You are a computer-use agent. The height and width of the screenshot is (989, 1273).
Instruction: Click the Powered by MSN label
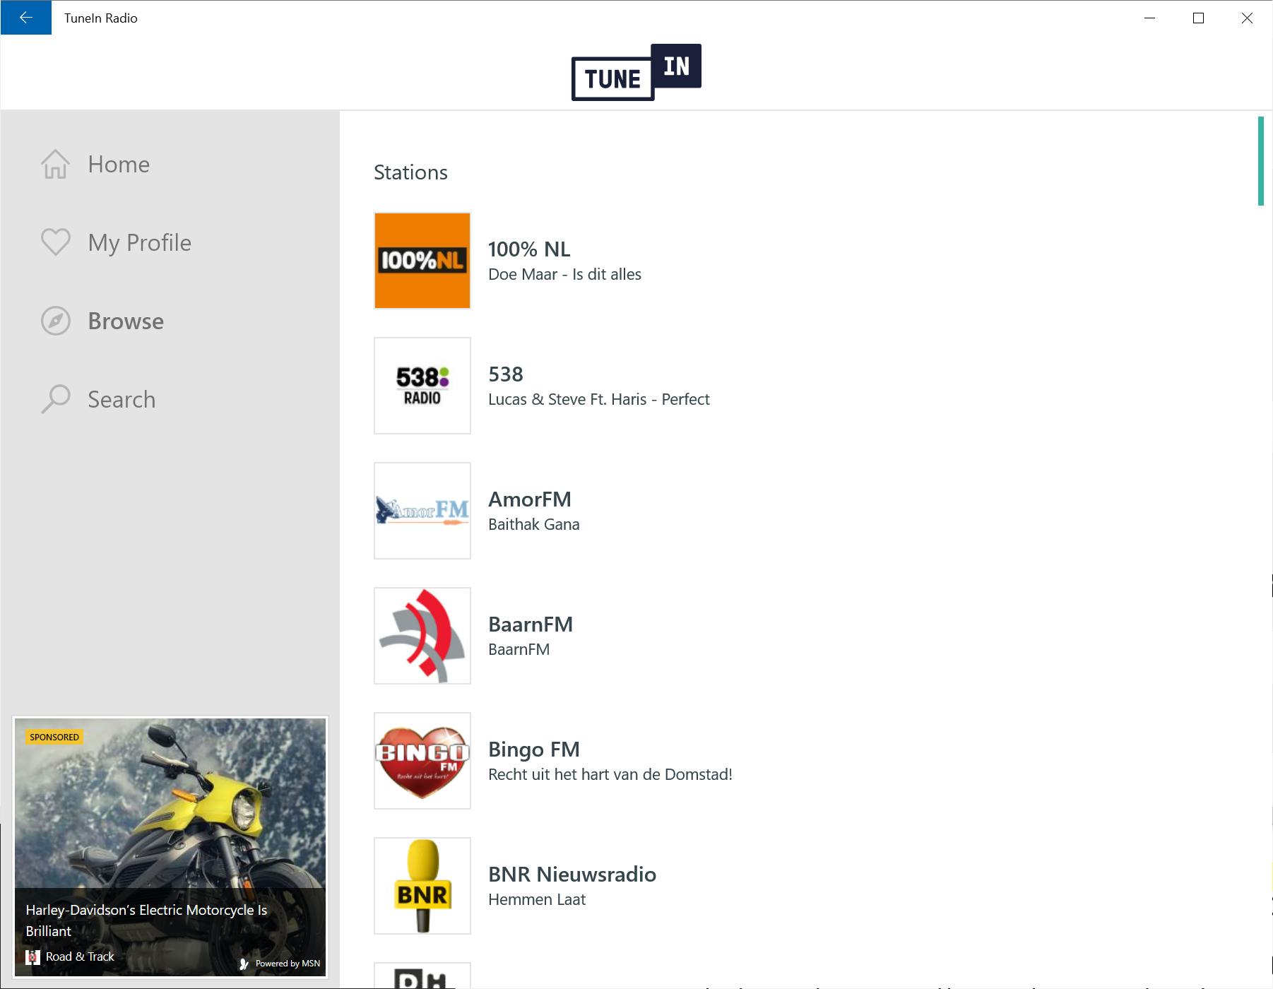288,964
